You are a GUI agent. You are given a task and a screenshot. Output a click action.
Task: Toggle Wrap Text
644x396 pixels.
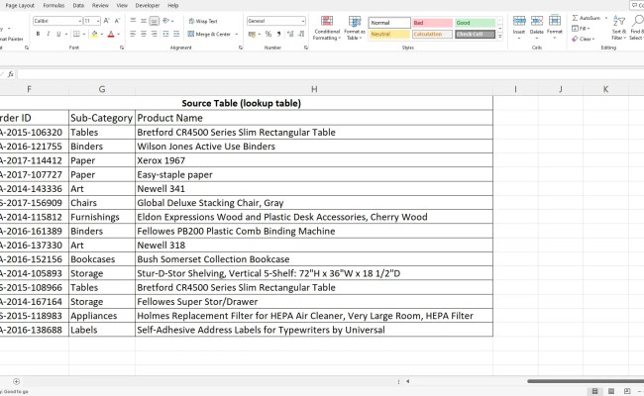coord(203,21)
